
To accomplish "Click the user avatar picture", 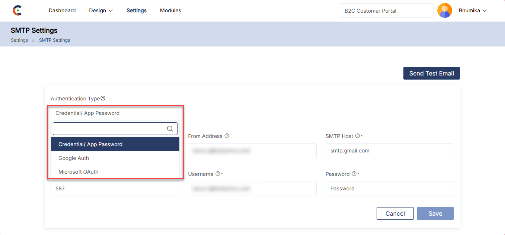I will (444, 10).
